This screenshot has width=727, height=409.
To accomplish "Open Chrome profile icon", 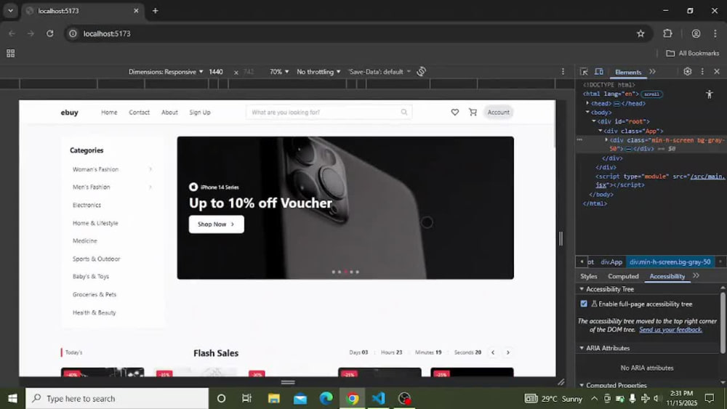I will 696,33.
